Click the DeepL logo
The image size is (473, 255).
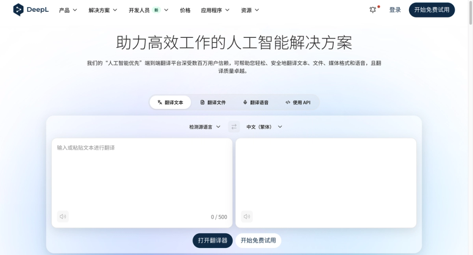(31, 9)
